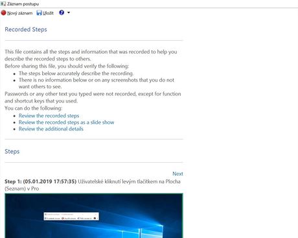Image resolution: width=298 pixels, height=238 pixels.
Task: Start a new recording via Nový záznam label
Action: pos(20,13)
